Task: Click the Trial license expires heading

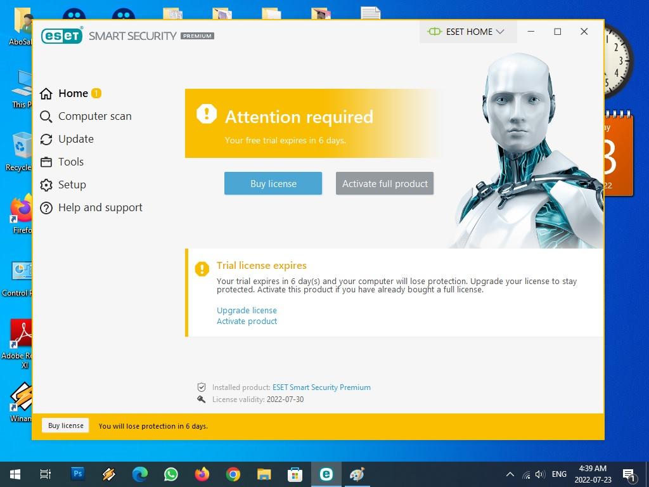Action: [262, 266]
